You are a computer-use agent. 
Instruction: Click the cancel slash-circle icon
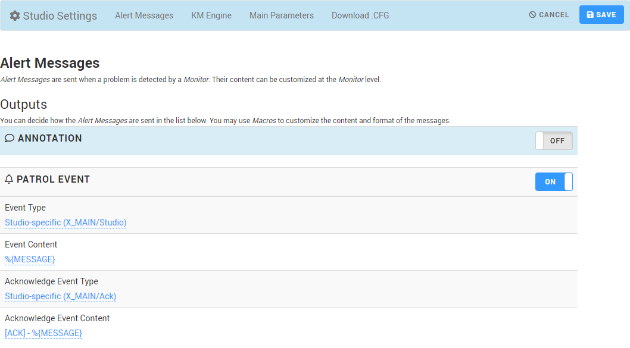point(532,14)
